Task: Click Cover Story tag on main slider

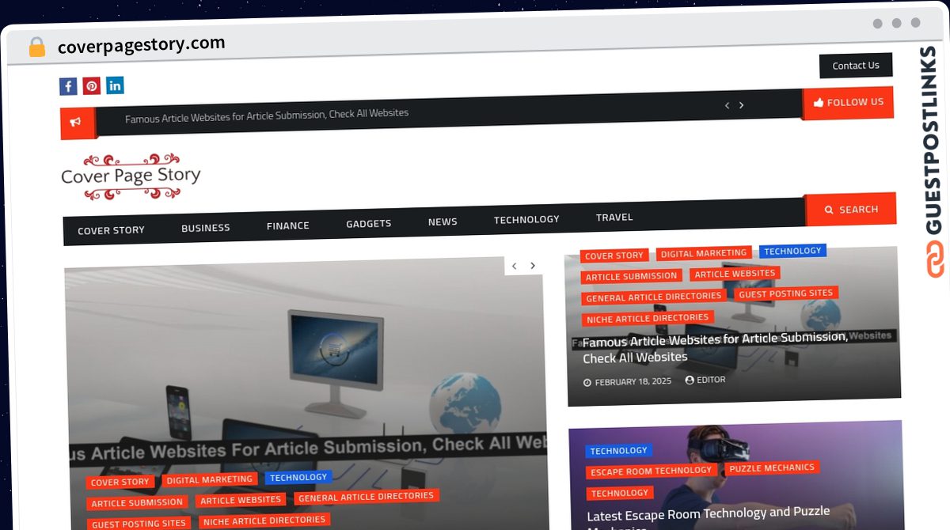Action: 120,482
